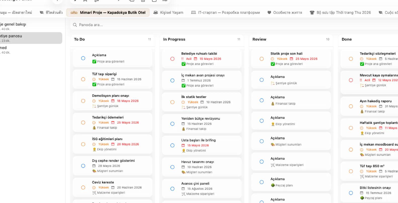Screen dimensions: 398x203
Task: Click the palette icon on Havuz tasarımı onayı
Action: (183, 172)
